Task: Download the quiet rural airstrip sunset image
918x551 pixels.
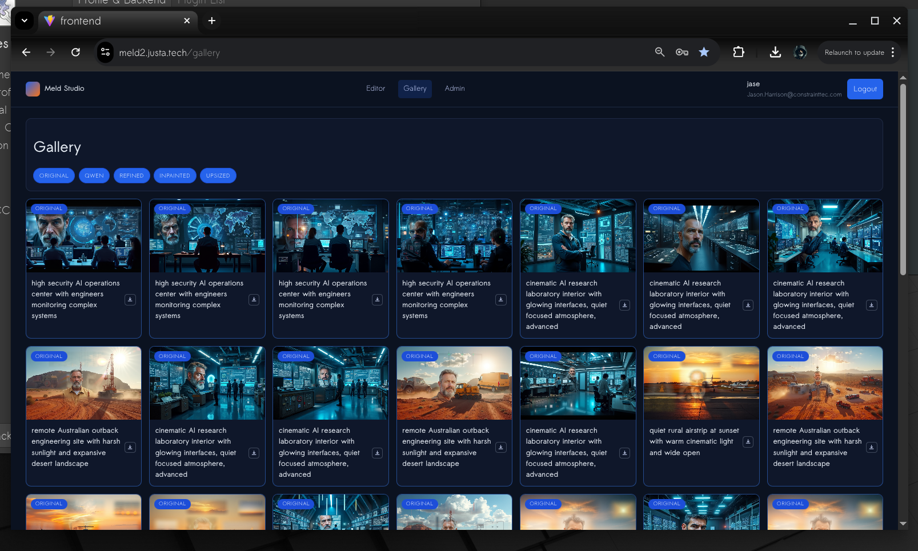Action: [748, 441]
